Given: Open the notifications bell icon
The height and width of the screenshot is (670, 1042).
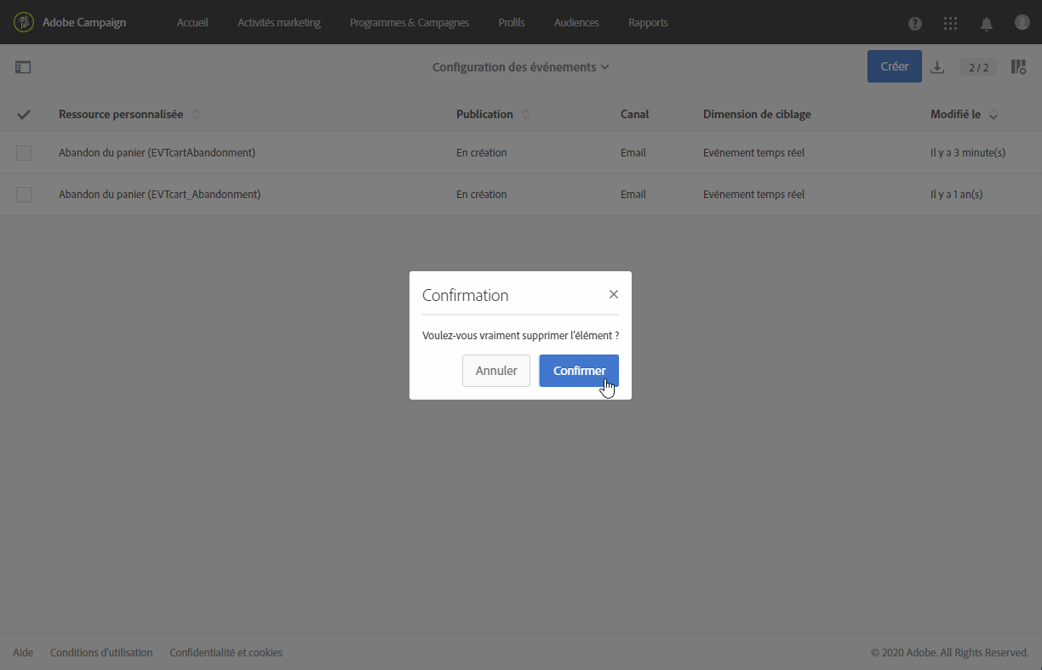Looking at the screenshot, I should click(x=987, y=24).
